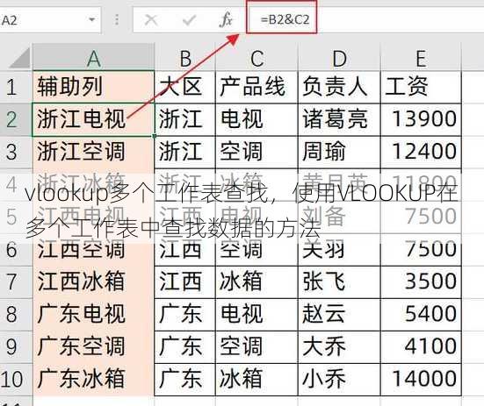Click 冰箱 in the 张飞 row

(x=256, y=281)
